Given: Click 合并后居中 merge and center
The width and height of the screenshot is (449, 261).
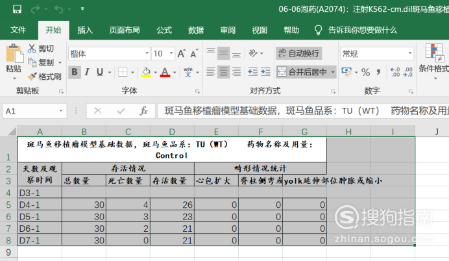Looking at the screenshot, I should click(302, 71).
